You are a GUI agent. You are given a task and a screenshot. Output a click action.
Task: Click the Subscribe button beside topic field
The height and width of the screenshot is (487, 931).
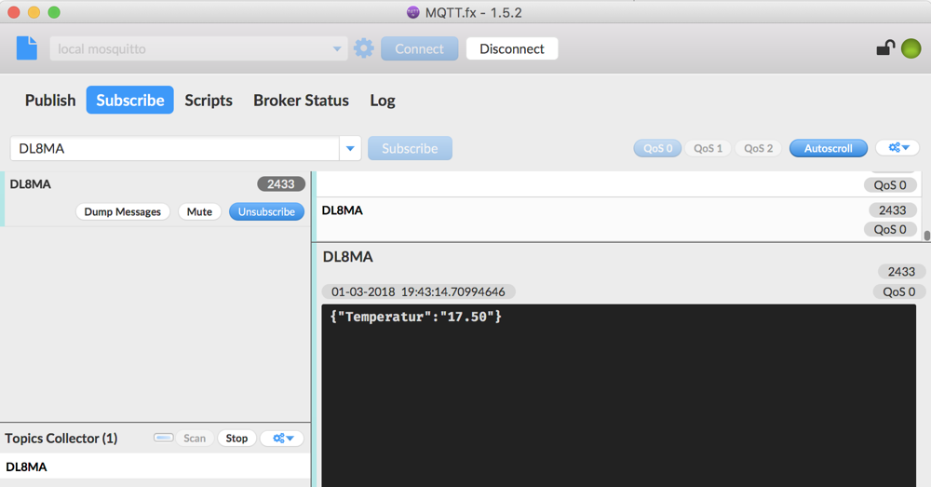(410, 148)
